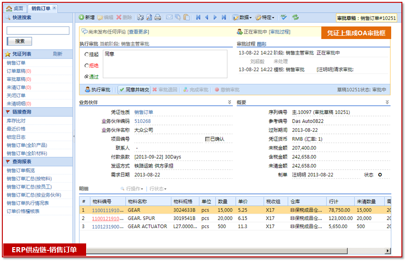Click the clipboard paste icon
407x262 pixels.
186,17
